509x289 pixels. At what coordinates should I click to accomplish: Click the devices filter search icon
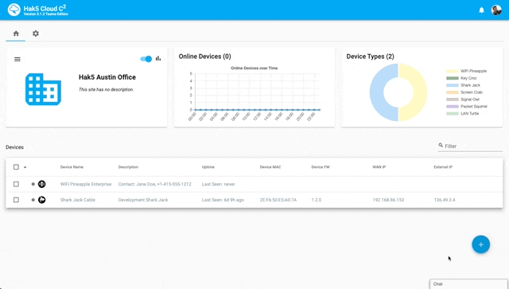(441, 146)
